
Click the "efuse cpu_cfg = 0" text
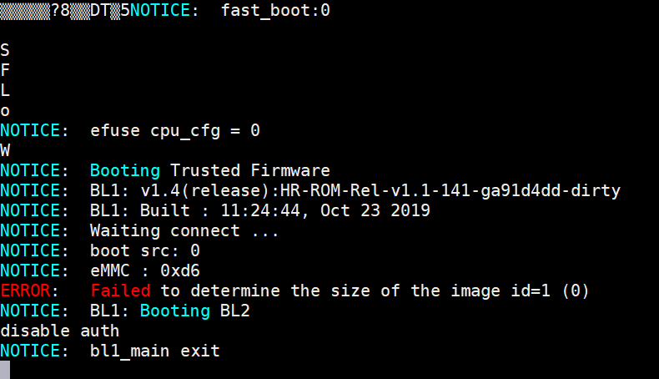point(175,130)
